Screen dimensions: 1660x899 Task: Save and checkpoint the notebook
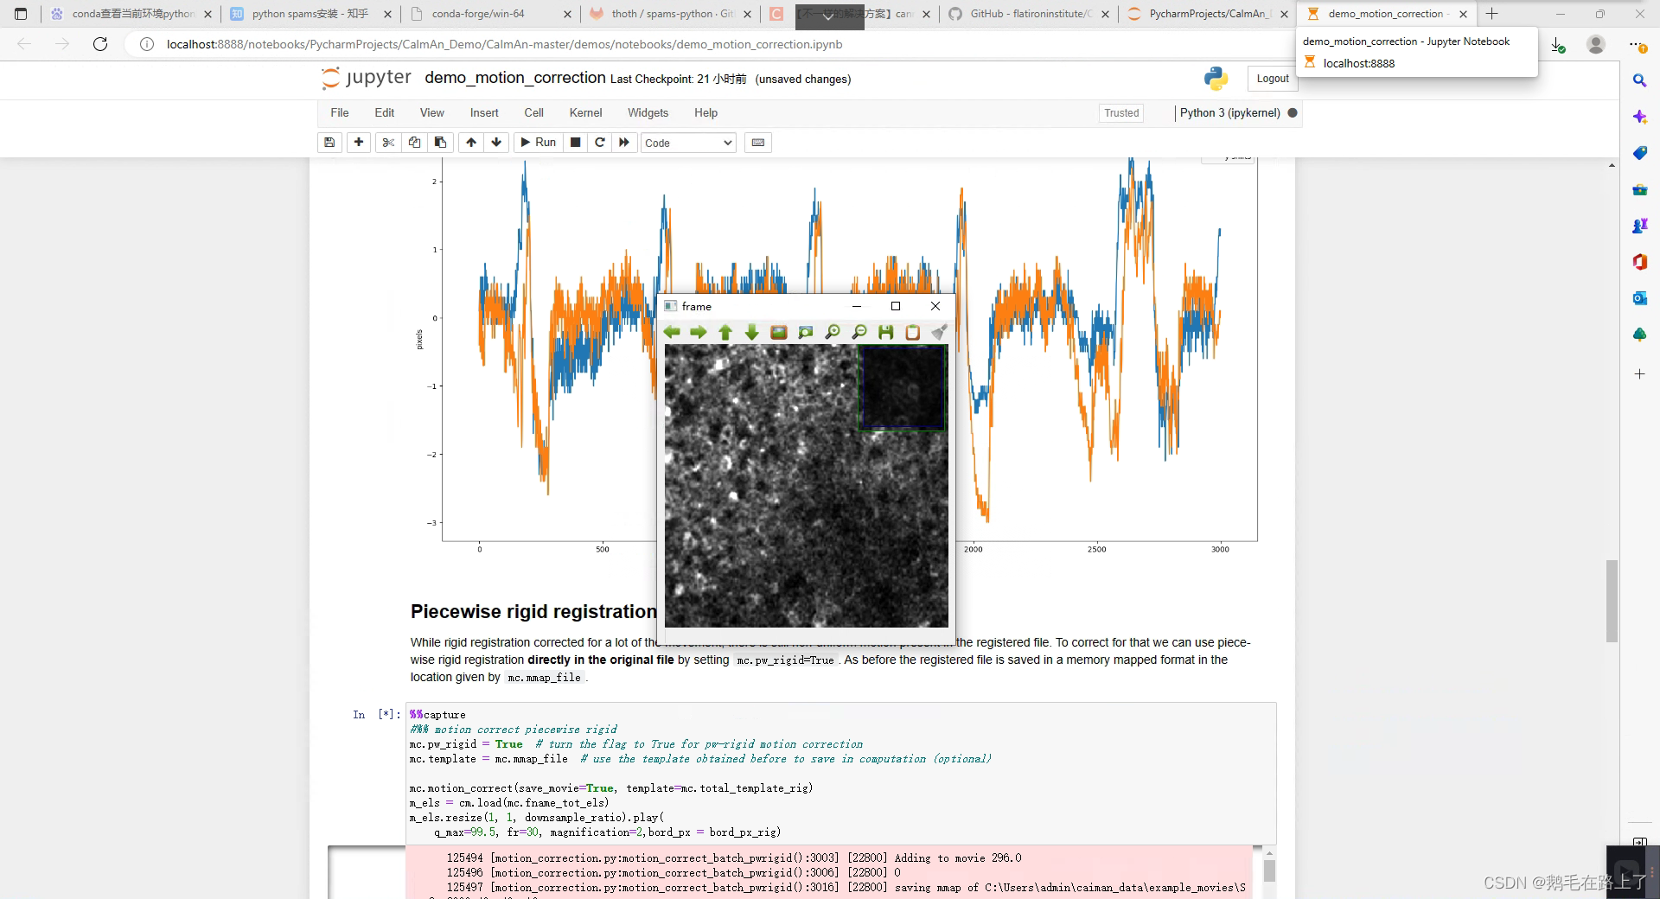[329, 143]
